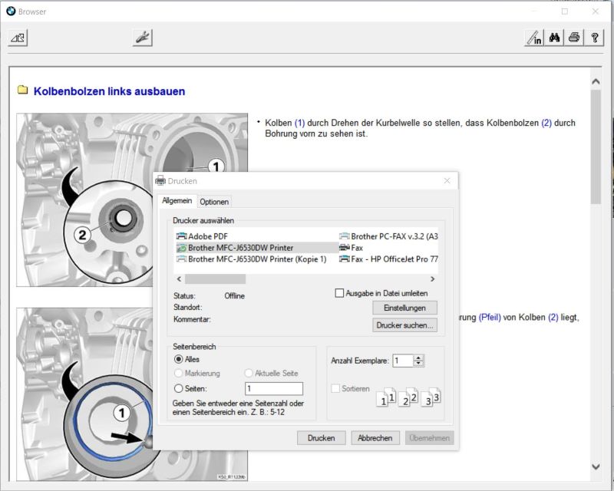Click the second piston illustration with arrow
The height and width of the screenshot is (491, 614).
pyautogui.click(x=84, y=394)
